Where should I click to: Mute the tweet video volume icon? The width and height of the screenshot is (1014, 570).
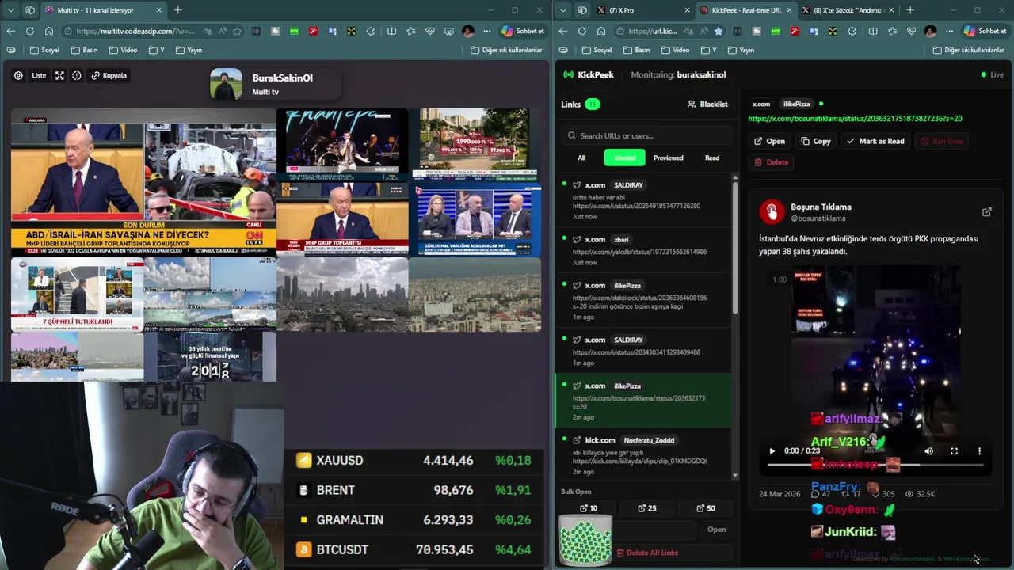[x=928, y=451]
